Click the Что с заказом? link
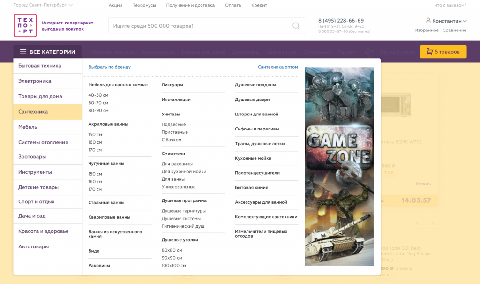Viewport: 480px width, 284px height. (450, 5)
